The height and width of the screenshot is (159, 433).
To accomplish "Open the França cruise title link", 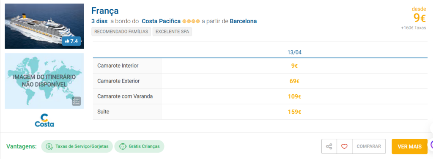I will 105,11.
